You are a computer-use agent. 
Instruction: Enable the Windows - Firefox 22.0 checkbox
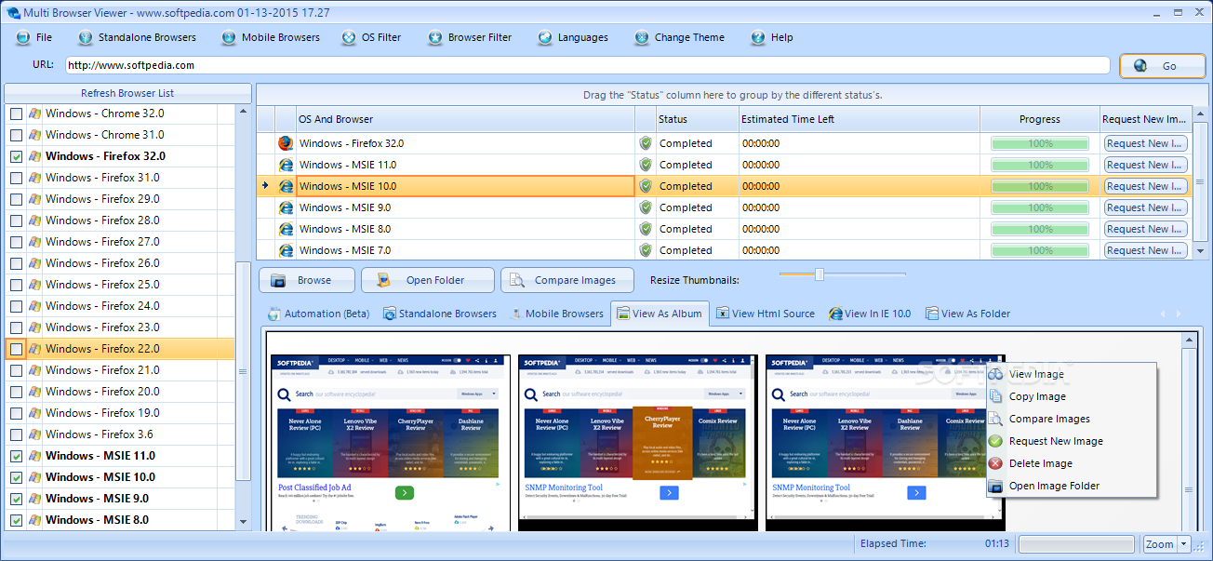pos(16,349)
